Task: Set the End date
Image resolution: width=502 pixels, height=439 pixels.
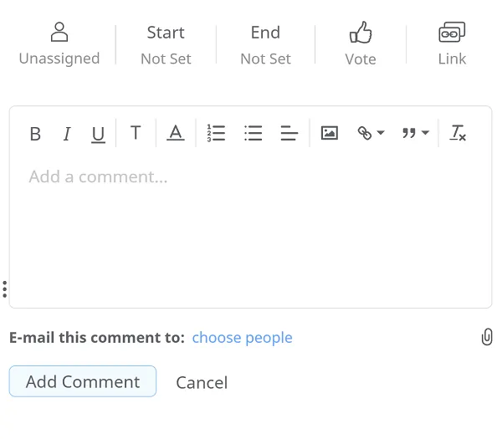Action: point(265,44)
